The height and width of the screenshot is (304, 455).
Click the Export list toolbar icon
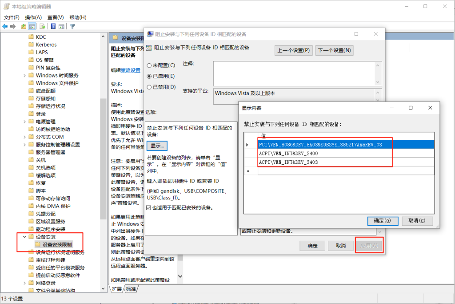(x=42, y=26)
